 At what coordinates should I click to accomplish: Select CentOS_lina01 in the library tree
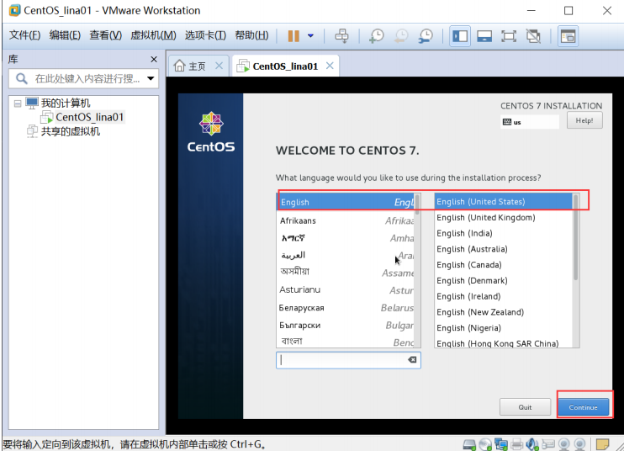click(x=89, y=117)
